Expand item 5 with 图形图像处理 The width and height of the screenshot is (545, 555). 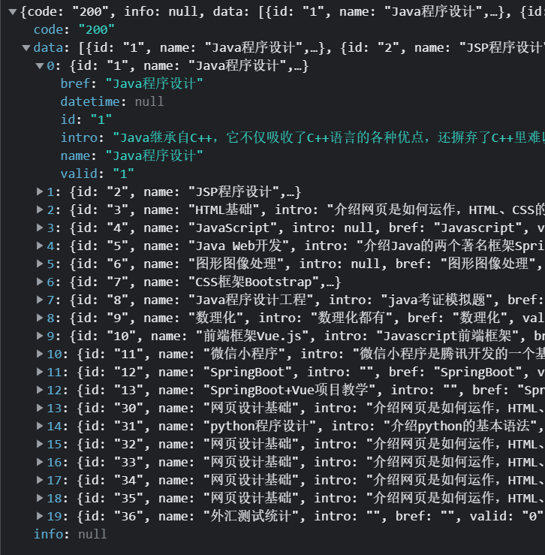(x=40, y=264)
